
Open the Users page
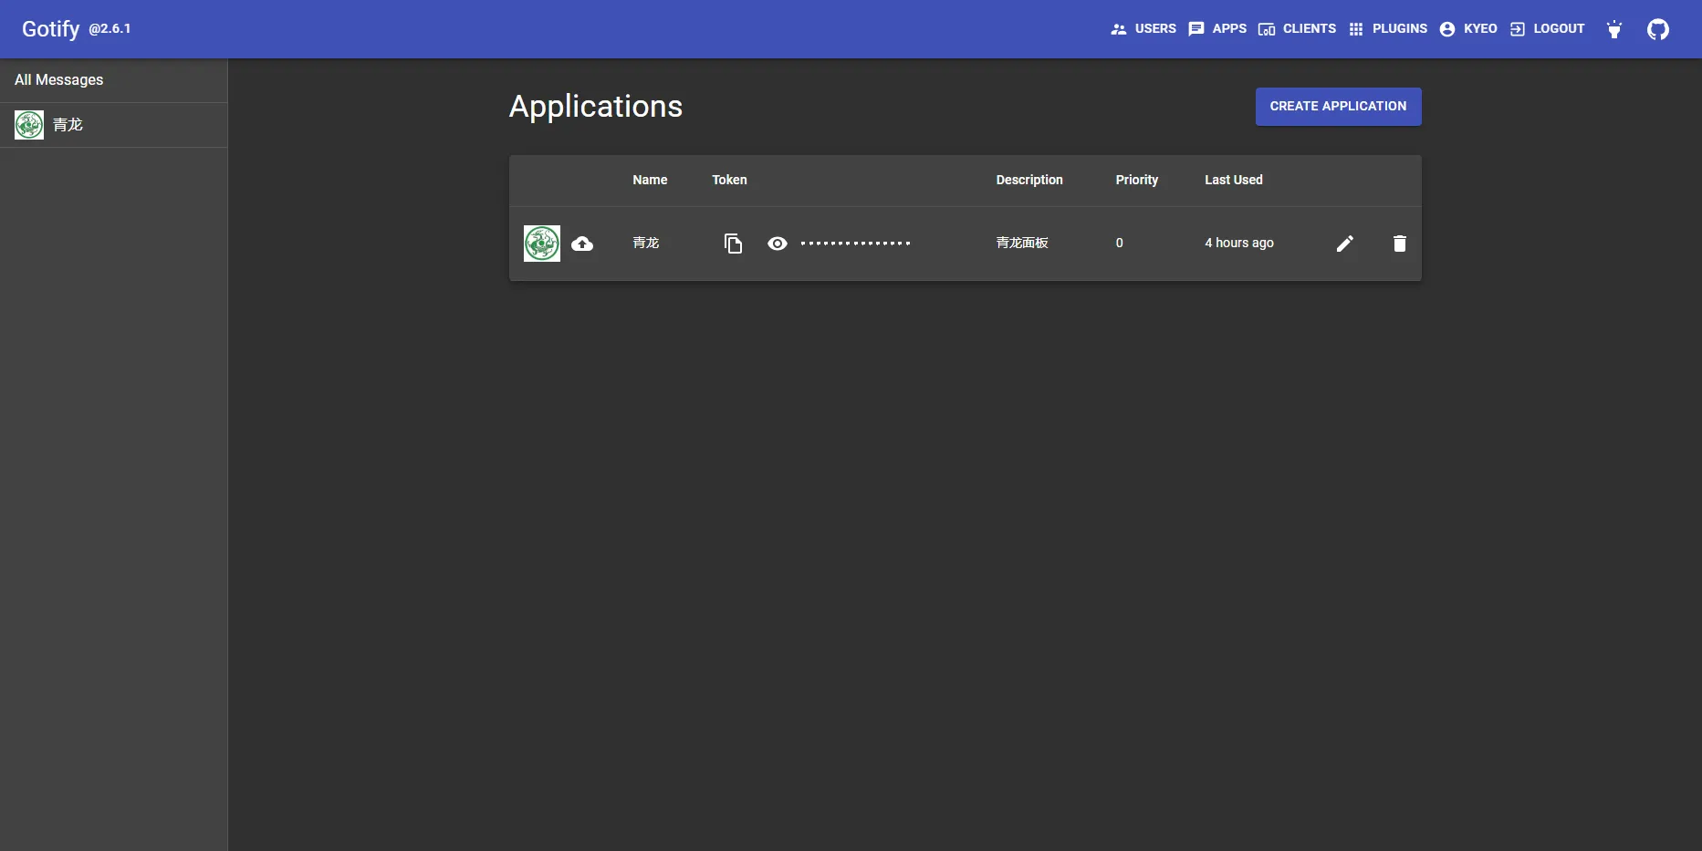coord(1143,29)
